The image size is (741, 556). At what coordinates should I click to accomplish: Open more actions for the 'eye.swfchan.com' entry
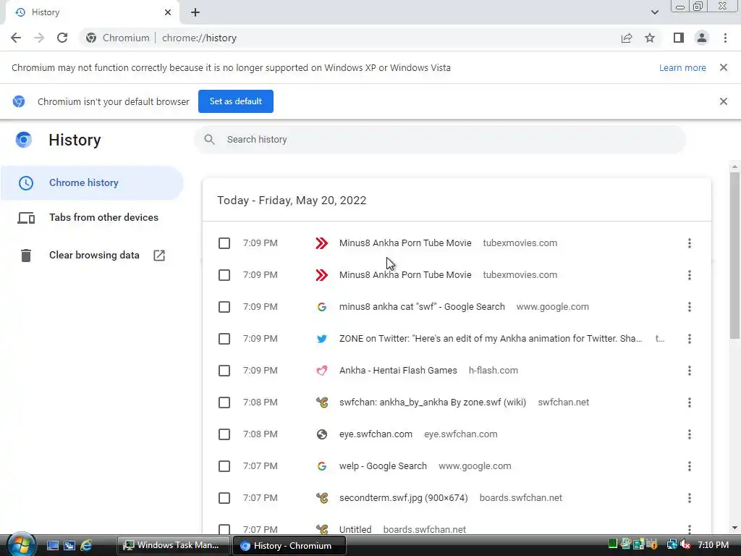point(690,434)
